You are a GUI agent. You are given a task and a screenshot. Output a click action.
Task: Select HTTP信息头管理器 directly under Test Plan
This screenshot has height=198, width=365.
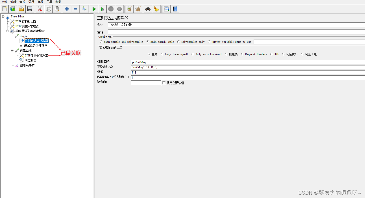pyautogui.click(x=27, y=26)
